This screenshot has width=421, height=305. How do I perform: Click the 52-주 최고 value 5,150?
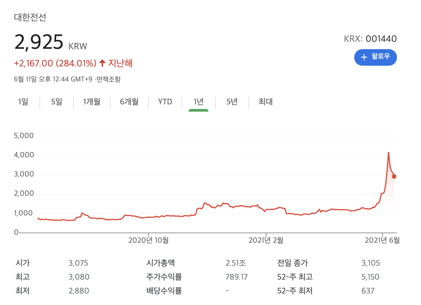click(370, 277)
